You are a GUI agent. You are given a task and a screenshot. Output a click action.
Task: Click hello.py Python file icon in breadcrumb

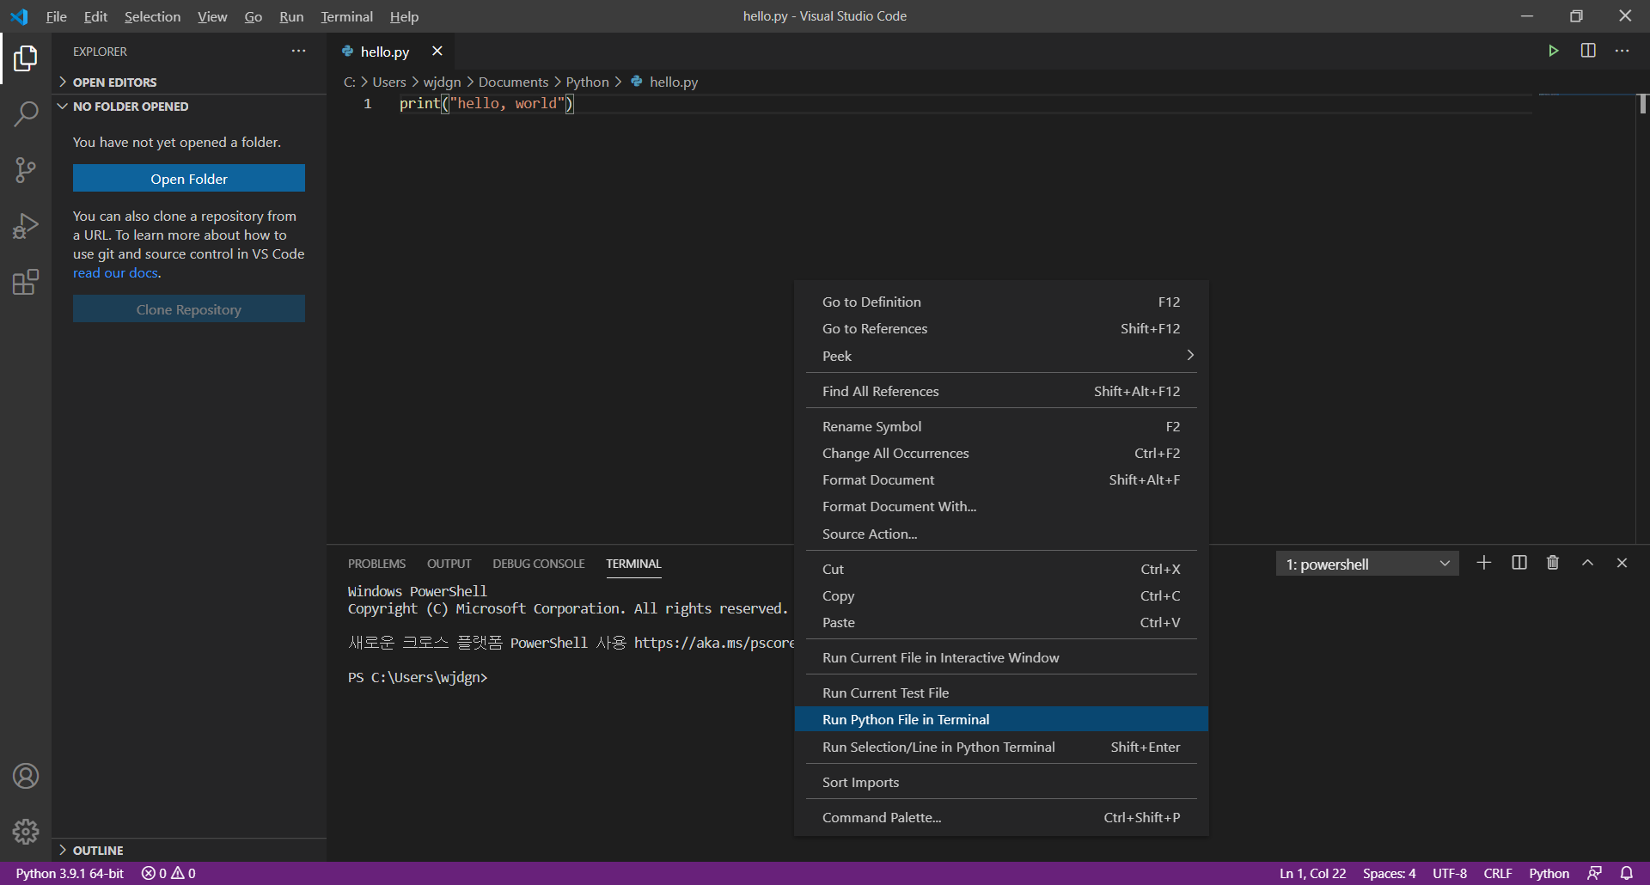coord(637,82)
